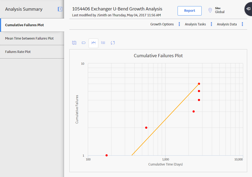Image resolution: width=252 pixels, height=177 pixels.
Task: Click the data point at the top of the line
Action: coord(199,84)
